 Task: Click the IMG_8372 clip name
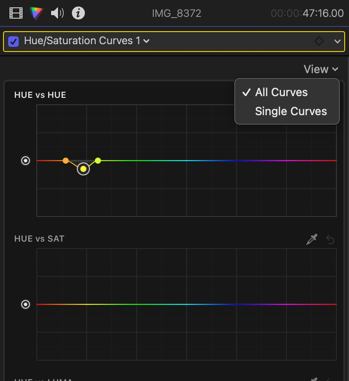click(x=177, y=13)
